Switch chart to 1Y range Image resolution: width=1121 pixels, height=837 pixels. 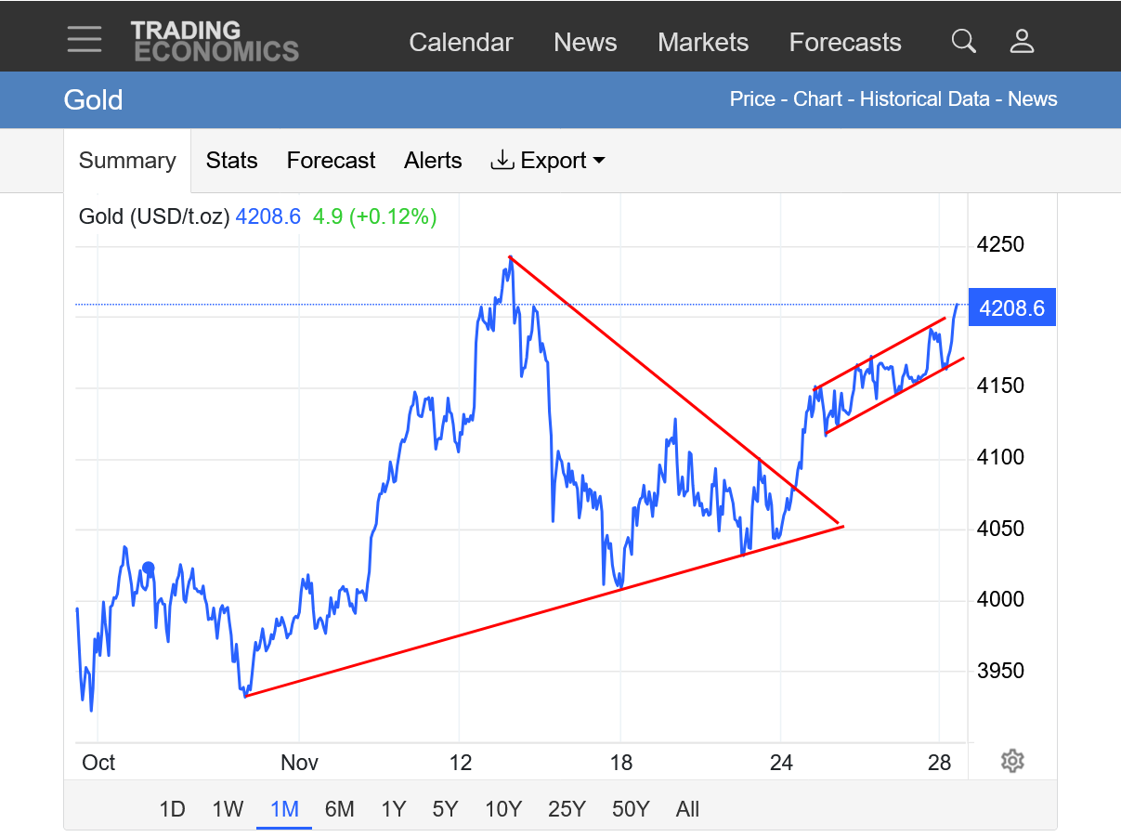click(394, 809)
